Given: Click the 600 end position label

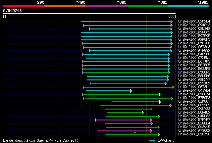Looking at the screenshot, I should click(x=171, y=16).
